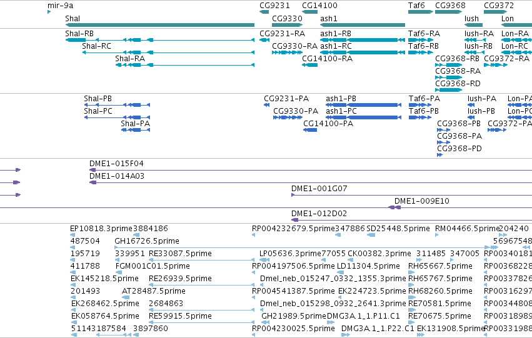532x338 pixels.
Task: Select the CG14100 gene label
Action: [319, 6]
